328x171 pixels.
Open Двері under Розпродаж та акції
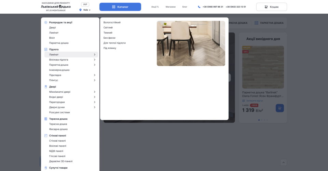point(52,28)
